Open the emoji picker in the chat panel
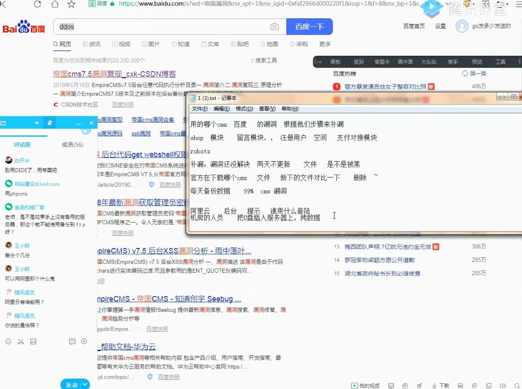The height and width of the screenshot is (389, 522). pyautogui.click(x=8, y=341)
